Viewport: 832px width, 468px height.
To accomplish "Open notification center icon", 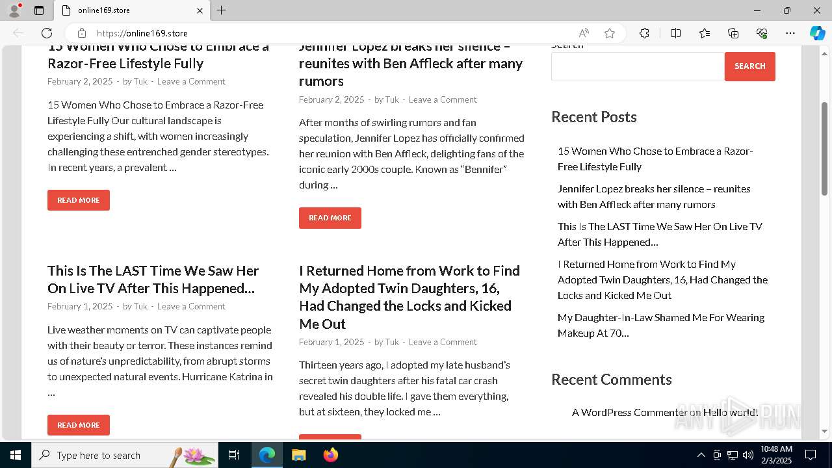I will pos(811,455).
